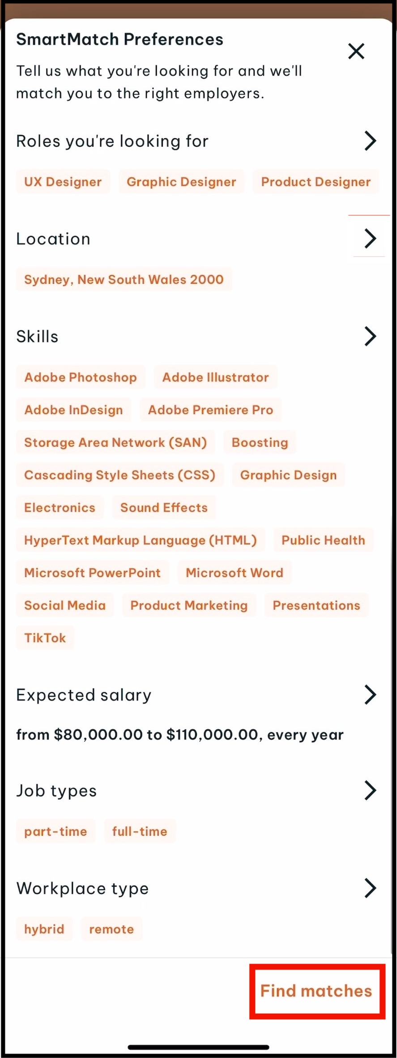Tap the TikTok skill chip
The width and height of the screenshot is (397, 1058).
[45, 638]
